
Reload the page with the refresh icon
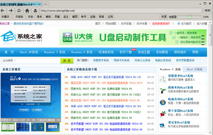coord(19,10)
